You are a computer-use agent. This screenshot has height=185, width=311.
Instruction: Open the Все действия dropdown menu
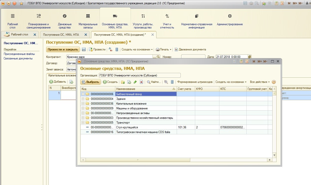tap(260, 82)
